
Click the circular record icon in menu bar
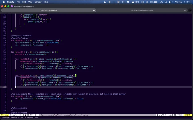(x=123, y=2)
